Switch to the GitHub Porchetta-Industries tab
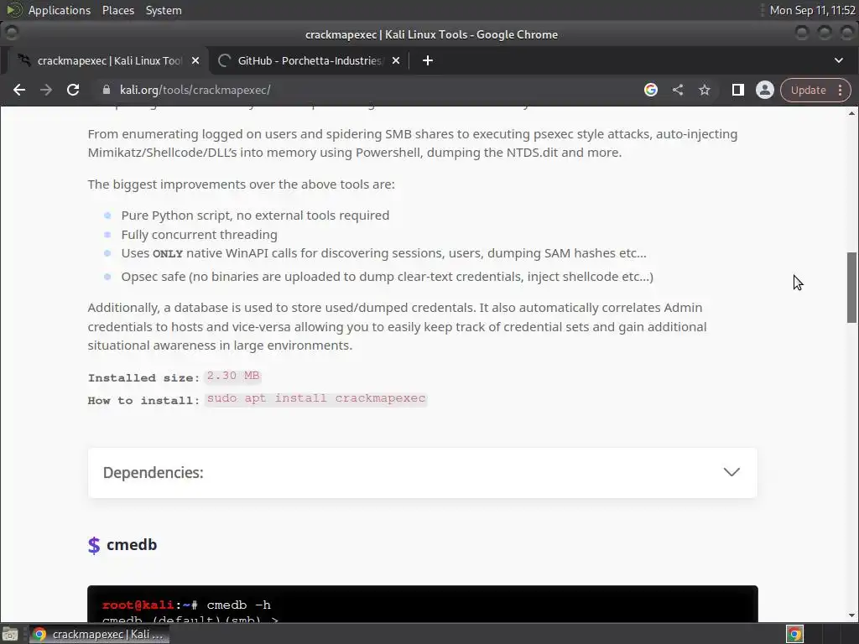This screenshot has height=644, width=859. tap(310, 60)
